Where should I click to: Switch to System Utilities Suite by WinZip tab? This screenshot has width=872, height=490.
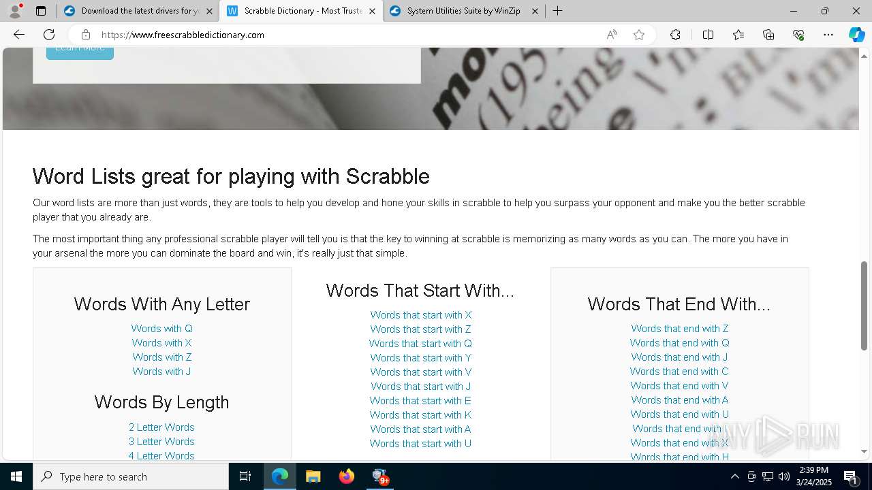click(464, 11)
